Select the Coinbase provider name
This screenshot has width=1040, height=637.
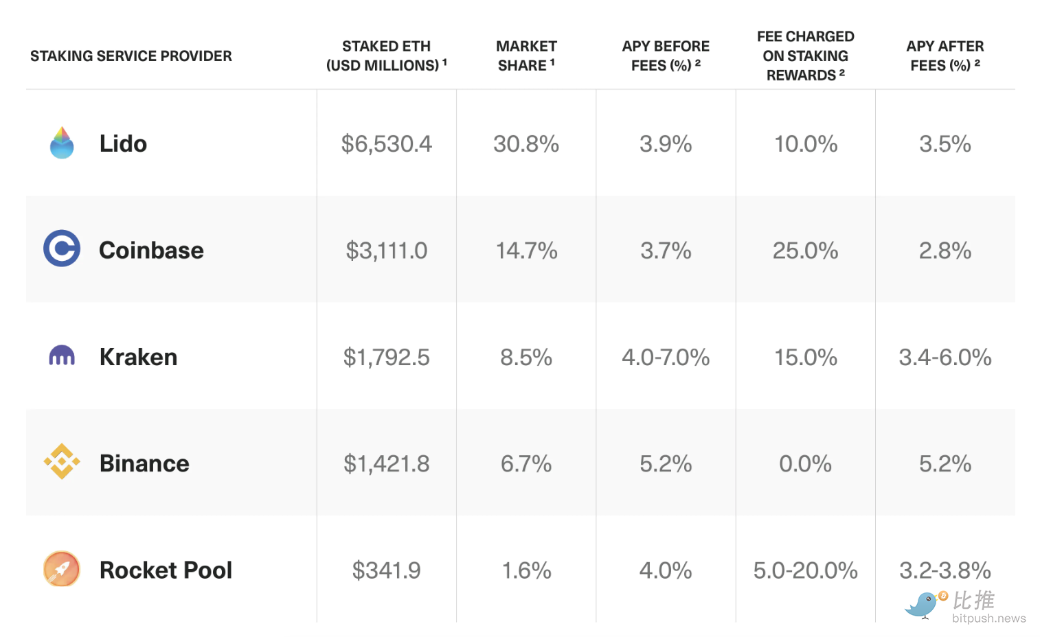(151, 250)
